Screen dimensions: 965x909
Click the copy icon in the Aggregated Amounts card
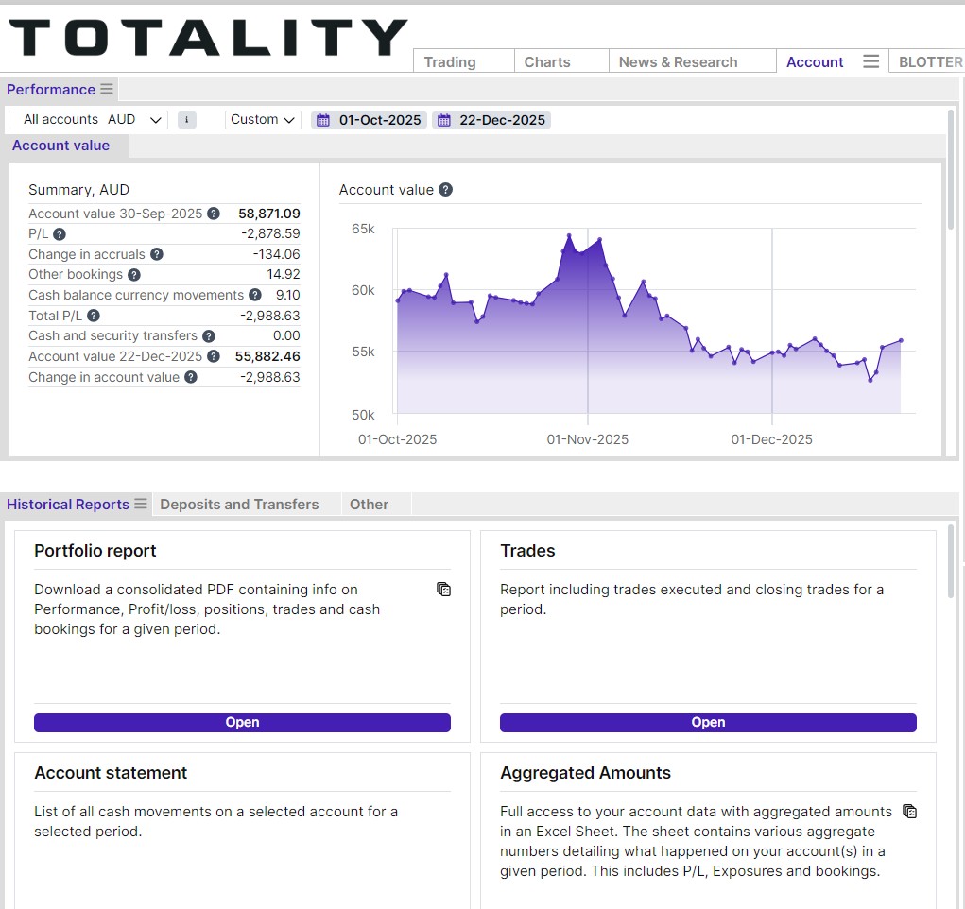coord(909,811)
